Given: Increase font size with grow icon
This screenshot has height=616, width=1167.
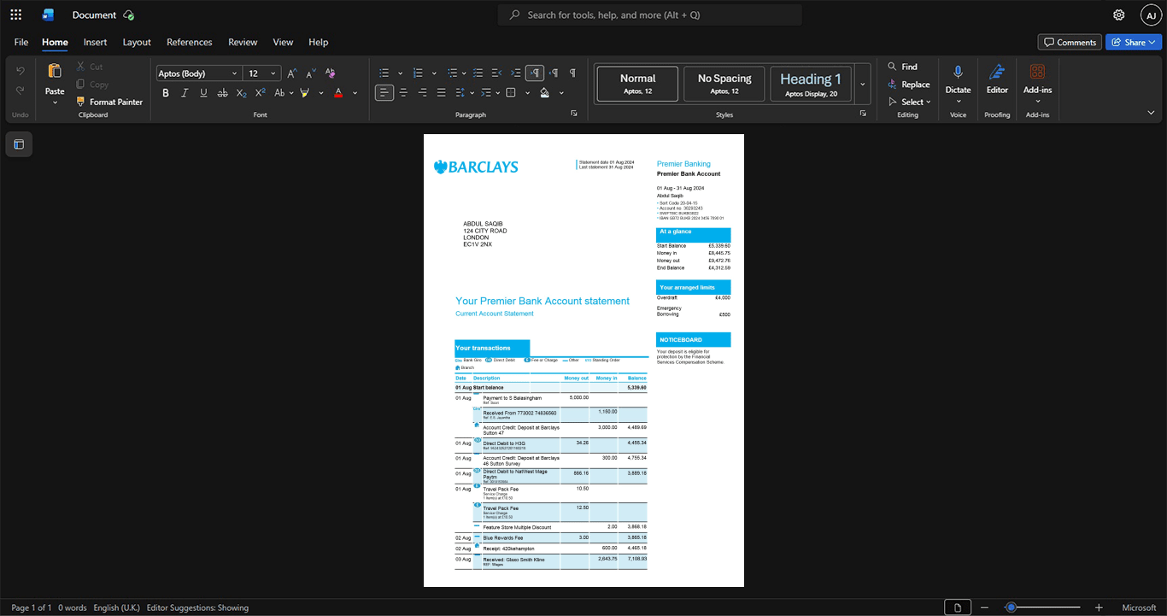Looking at the screenshot, I should tap(292, 73).
